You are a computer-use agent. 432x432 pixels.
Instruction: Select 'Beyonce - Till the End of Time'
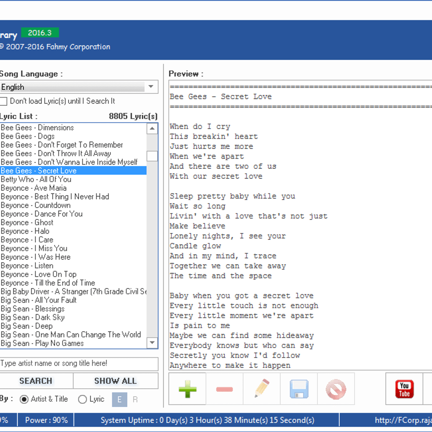pyautogui.click(x=73, y=283)
